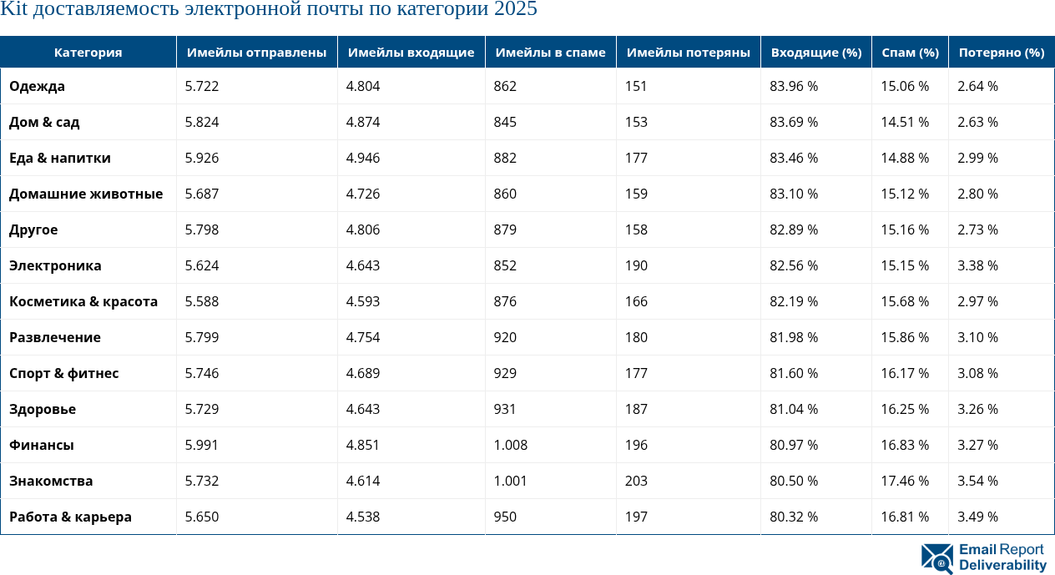Viewport: 1055px width, 575px height.
Task: Click inbox percent '81.04 %' in Здоровье row
Action: (794, 409)
